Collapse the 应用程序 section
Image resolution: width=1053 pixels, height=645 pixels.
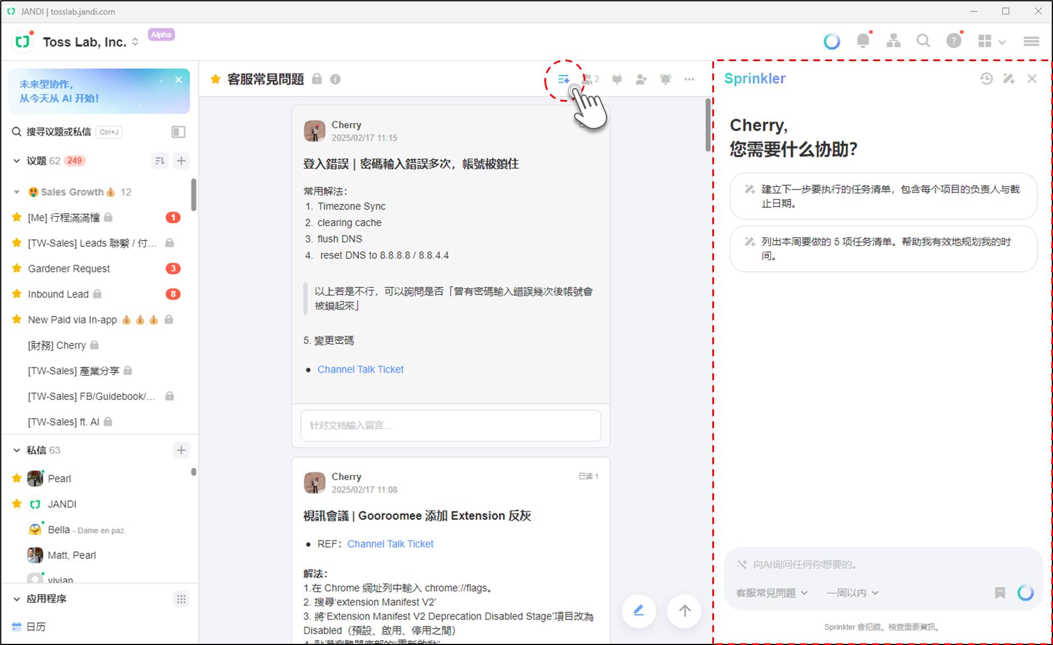(x=17, y=599)
